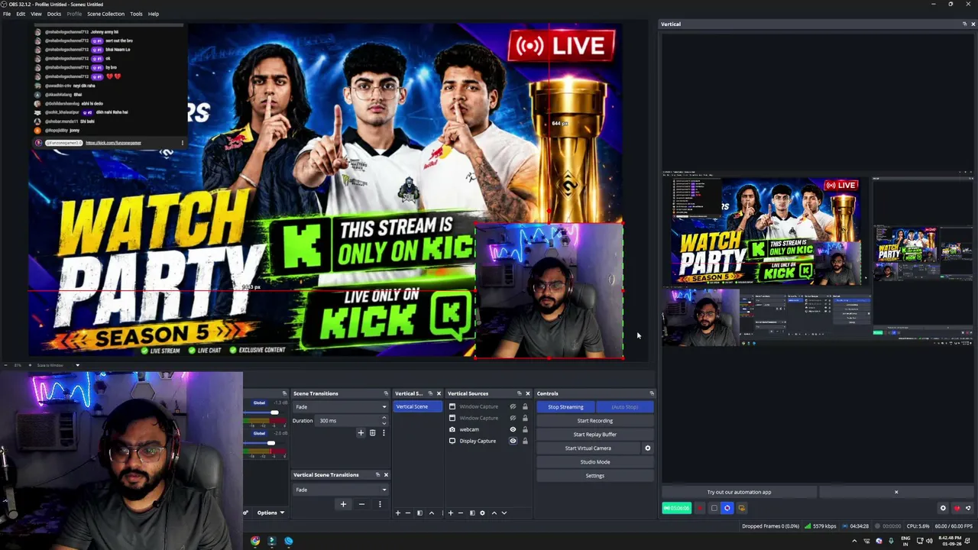This screenshot has width=978, height=550.
Task: Toggle the square icon in vertical toolbar
Action: pyautogui.click(x=714, y=508)
